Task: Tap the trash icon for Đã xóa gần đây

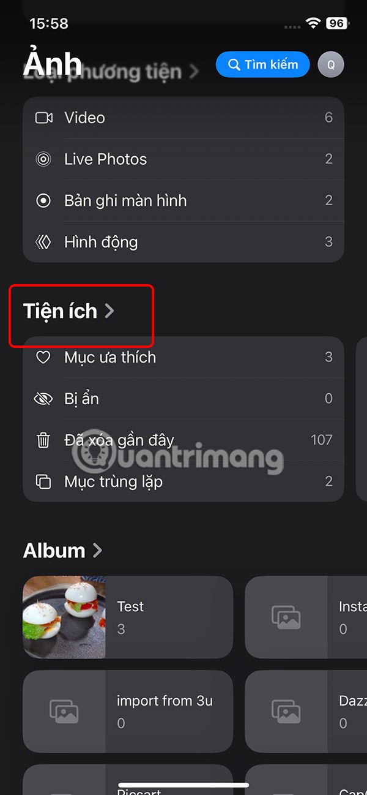Action: point(43,440)
